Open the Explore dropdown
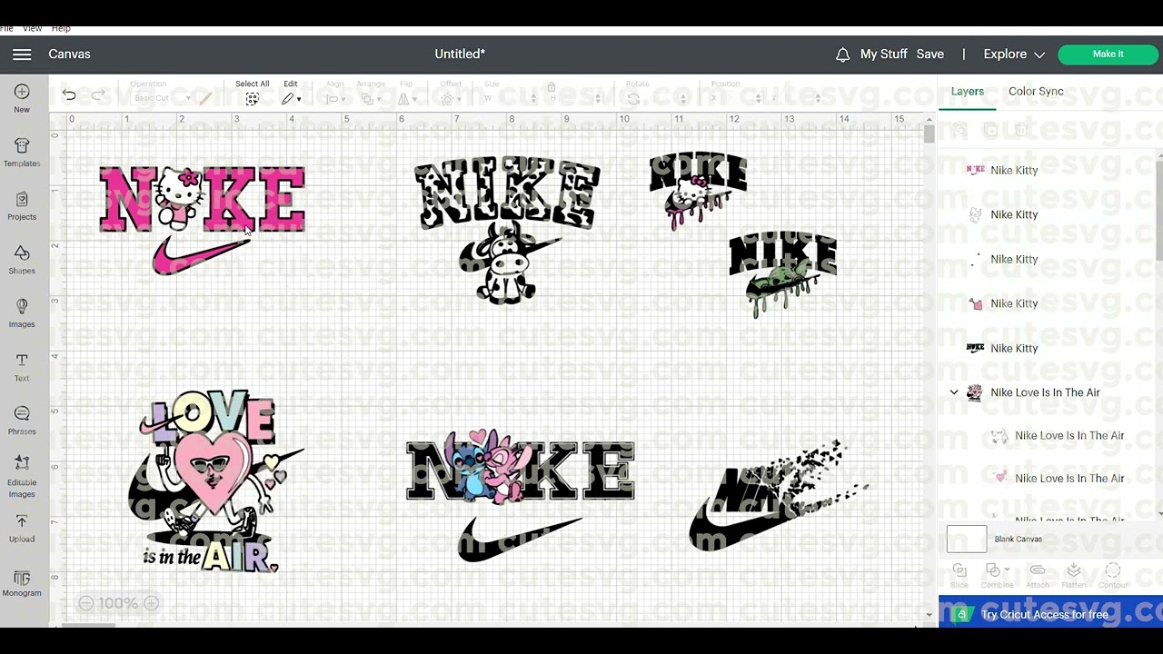This screenshot has height=654, width=1163. click(x=1014, y=54)
